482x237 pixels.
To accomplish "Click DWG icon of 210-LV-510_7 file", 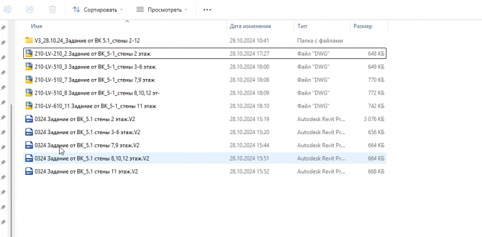I will tap(29, 80).
